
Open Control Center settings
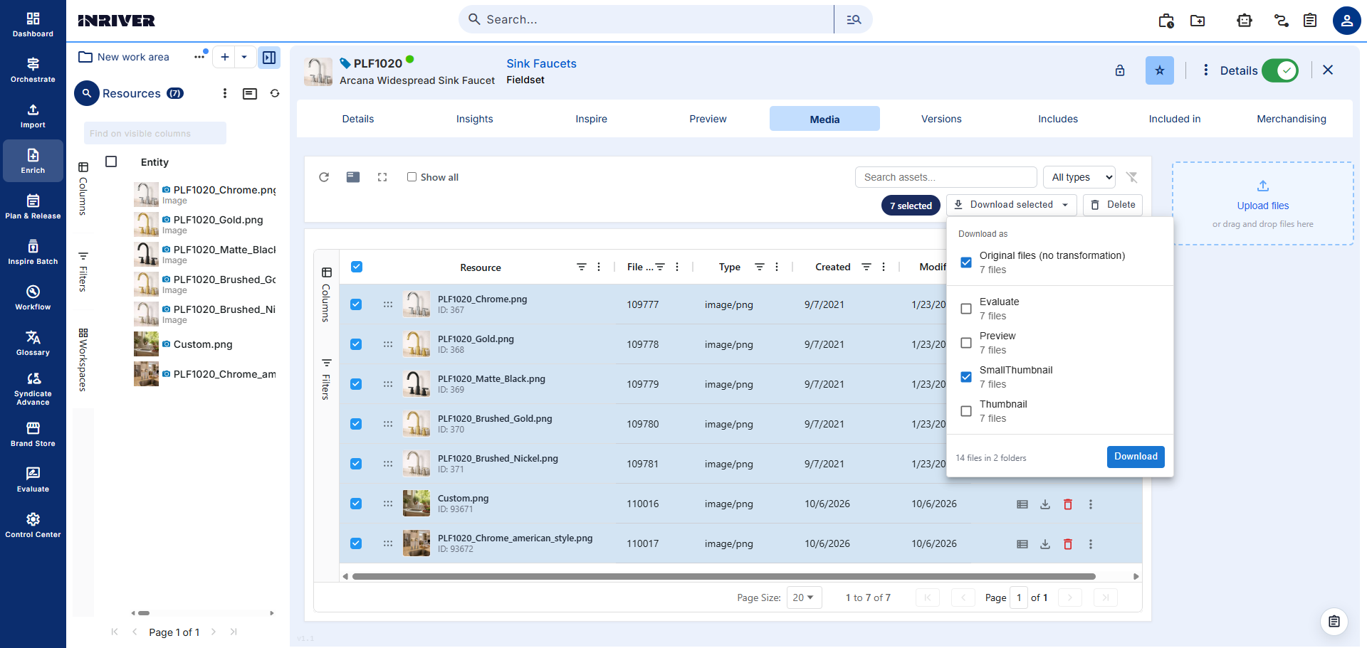(x=33, y=525)
